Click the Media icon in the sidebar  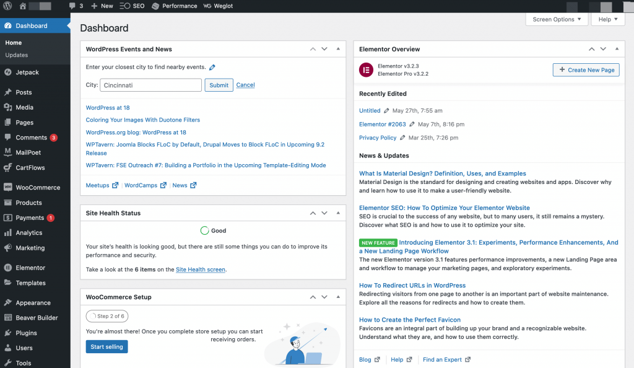pyautogui.click(x=7, y=107)
